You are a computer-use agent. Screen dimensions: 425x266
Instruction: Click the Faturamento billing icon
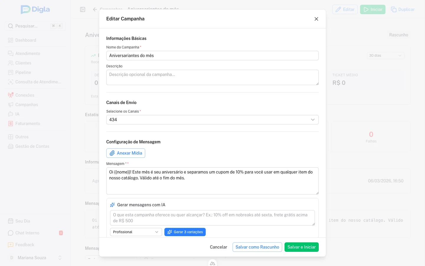click(x=11, y=124)
